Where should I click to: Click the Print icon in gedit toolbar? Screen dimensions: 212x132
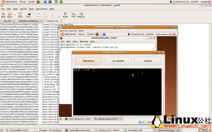point(29,15)
